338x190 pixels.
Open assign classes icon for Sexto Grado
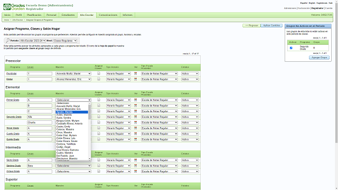click(99, 159)
